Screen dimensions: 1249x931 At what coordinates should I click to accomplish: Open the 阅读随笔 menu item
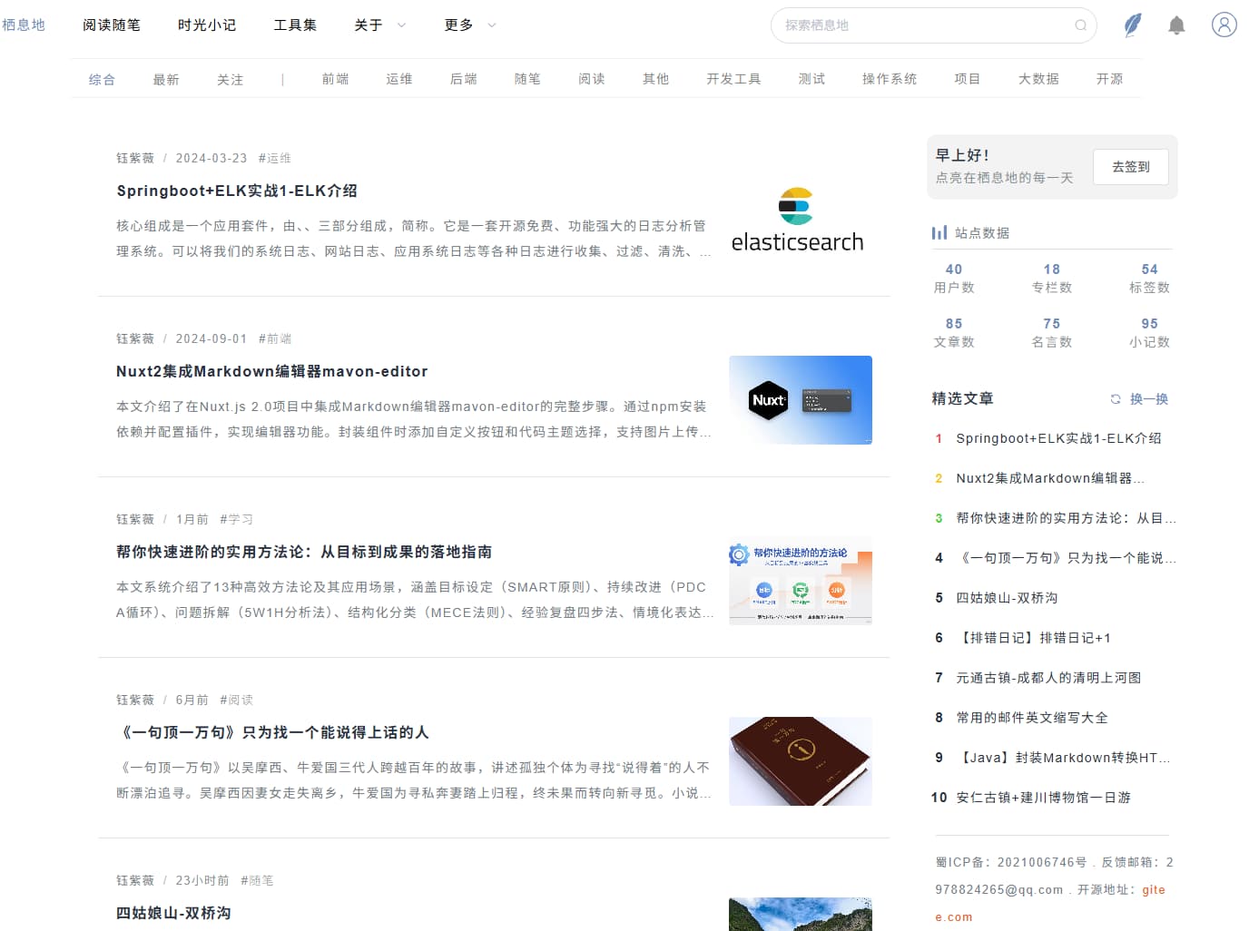(111, 25)
